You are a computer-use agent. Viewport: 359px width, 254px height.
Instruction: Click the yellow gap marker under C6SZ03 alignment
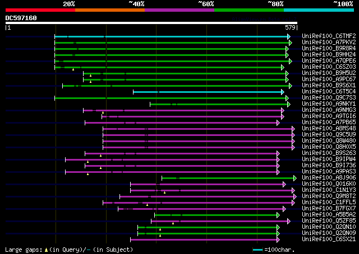73,69
